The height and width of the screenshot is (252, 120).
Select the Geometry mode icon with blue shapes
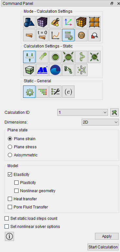coord(29,22)
